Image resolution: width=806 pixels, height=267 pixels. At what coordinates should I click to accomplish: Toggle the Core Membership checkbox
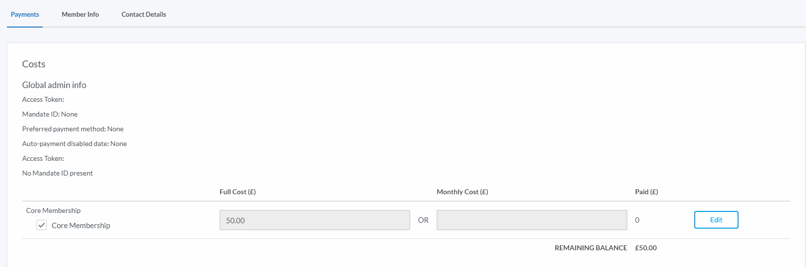(42, 225)
